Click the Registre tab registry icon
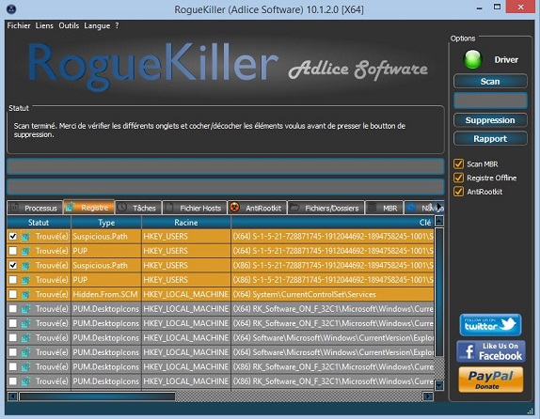 [70, 207]
